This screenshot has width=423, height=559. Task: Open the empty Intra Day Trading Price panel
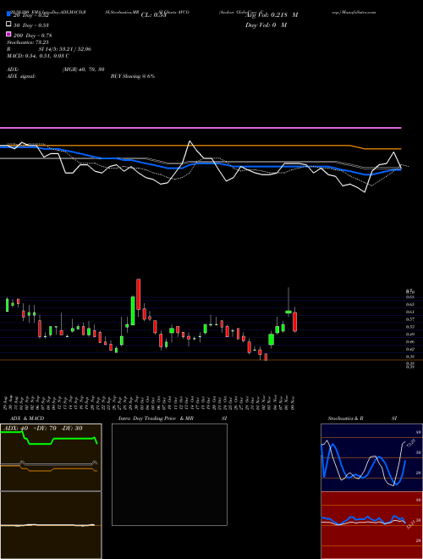(169, 474)
